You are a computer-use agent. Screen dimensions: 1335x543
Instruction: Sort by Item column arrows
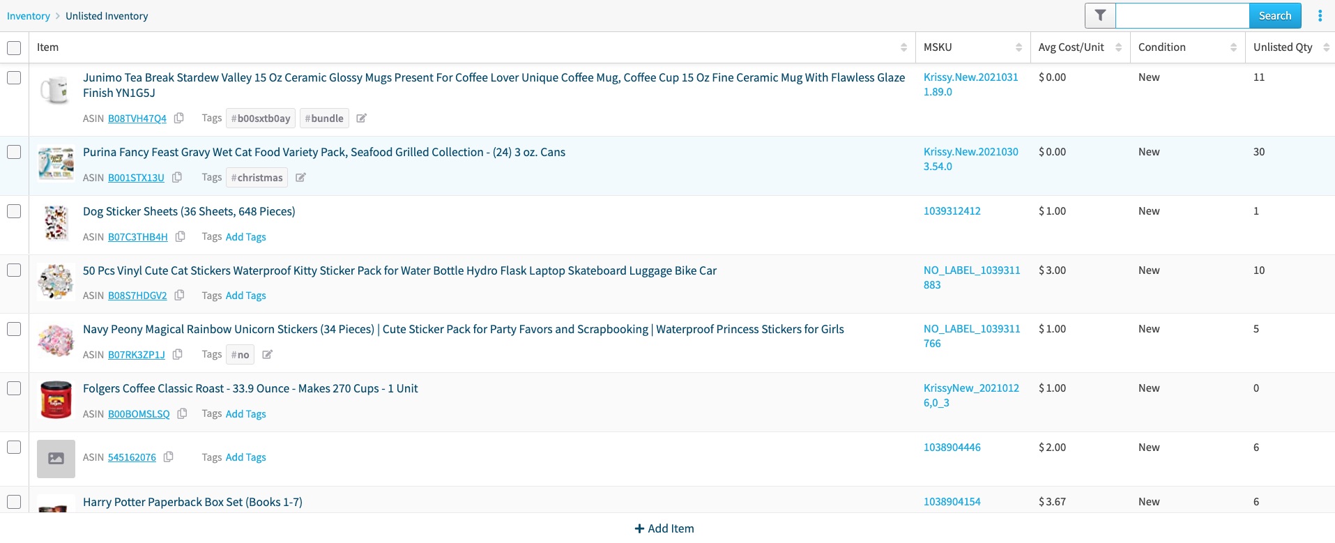[x=903, y=47]
